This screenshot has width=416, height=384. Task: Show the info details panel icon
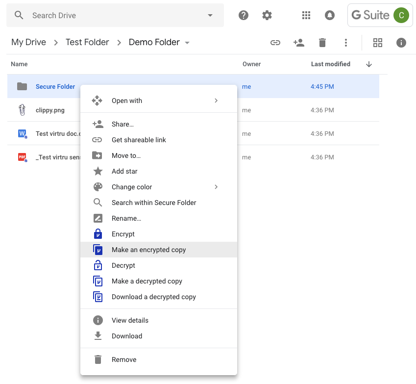click(401, 43)
